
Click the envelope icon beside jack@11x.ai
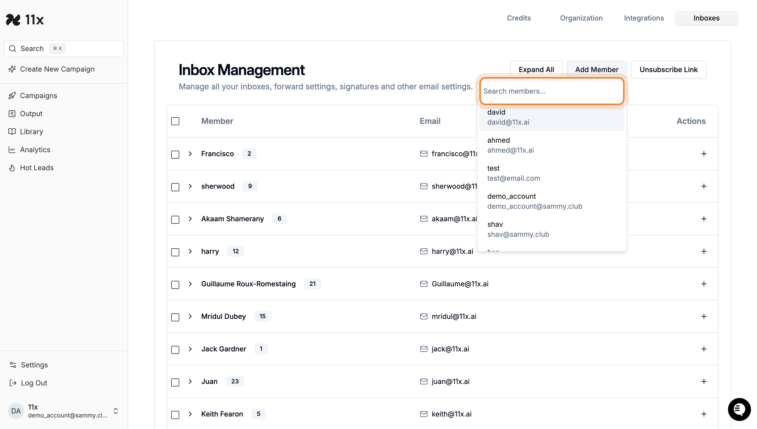[424, 349]
